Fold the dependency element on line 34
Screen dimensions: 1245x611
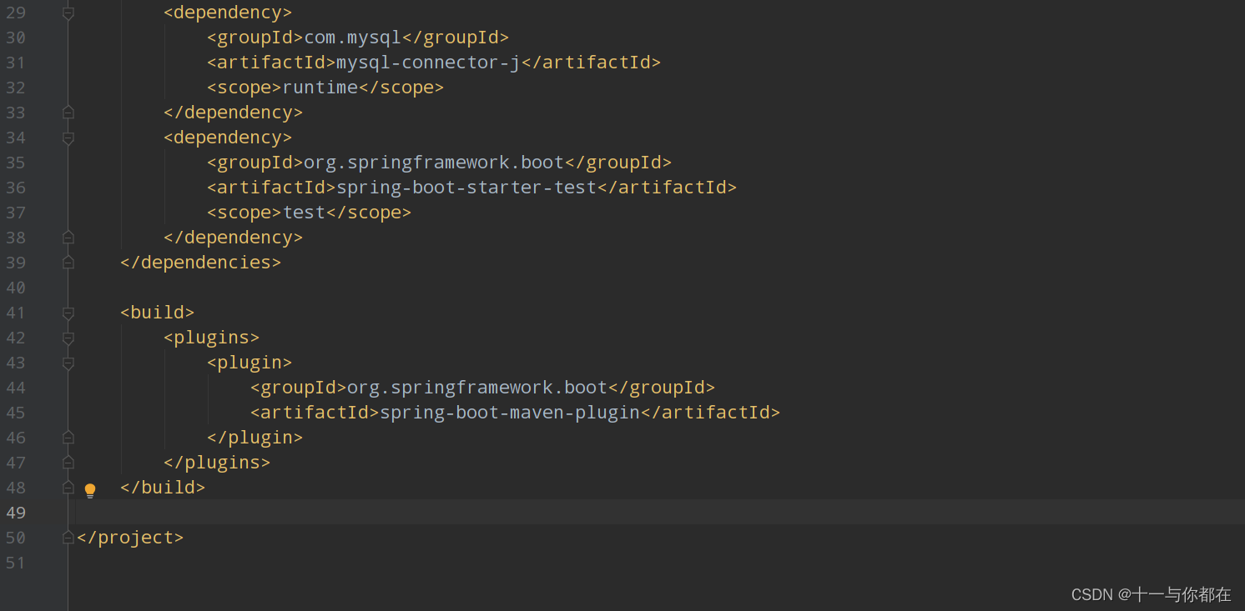(x=68, y=138)
